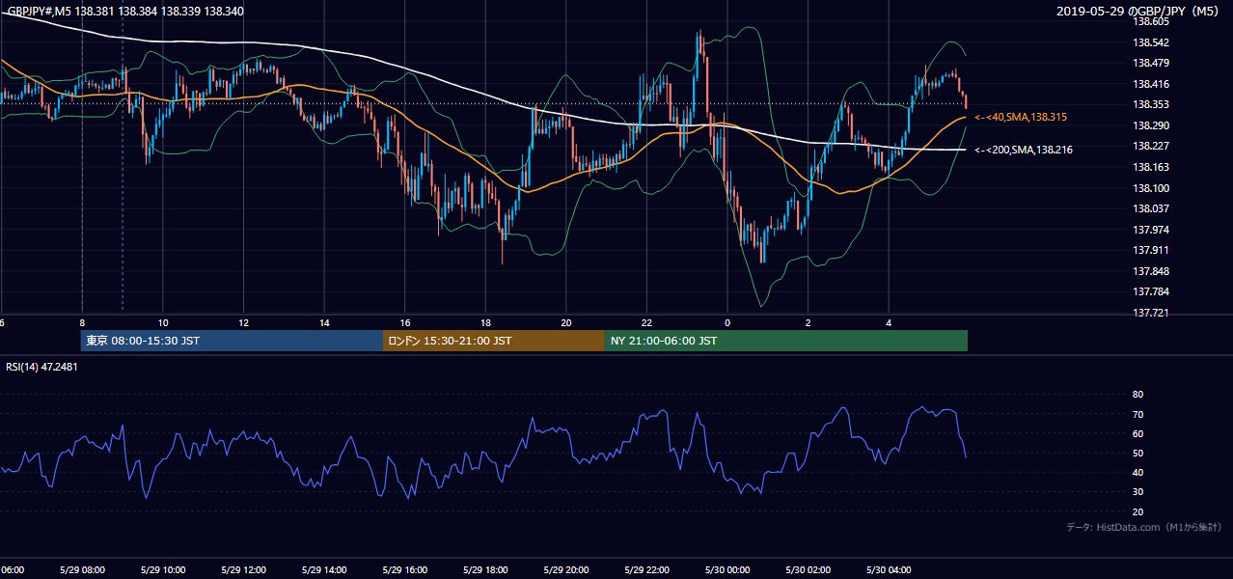The width and height of the screenshot is (1233, 579).
Task: Click the 138.227 price axis label
Action: point(1150,146)
